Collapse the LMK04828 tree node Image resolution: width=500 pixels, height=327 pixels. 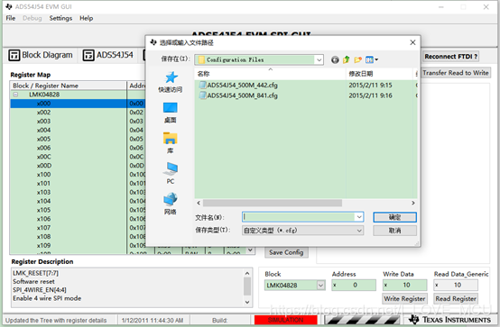[15, 95]
